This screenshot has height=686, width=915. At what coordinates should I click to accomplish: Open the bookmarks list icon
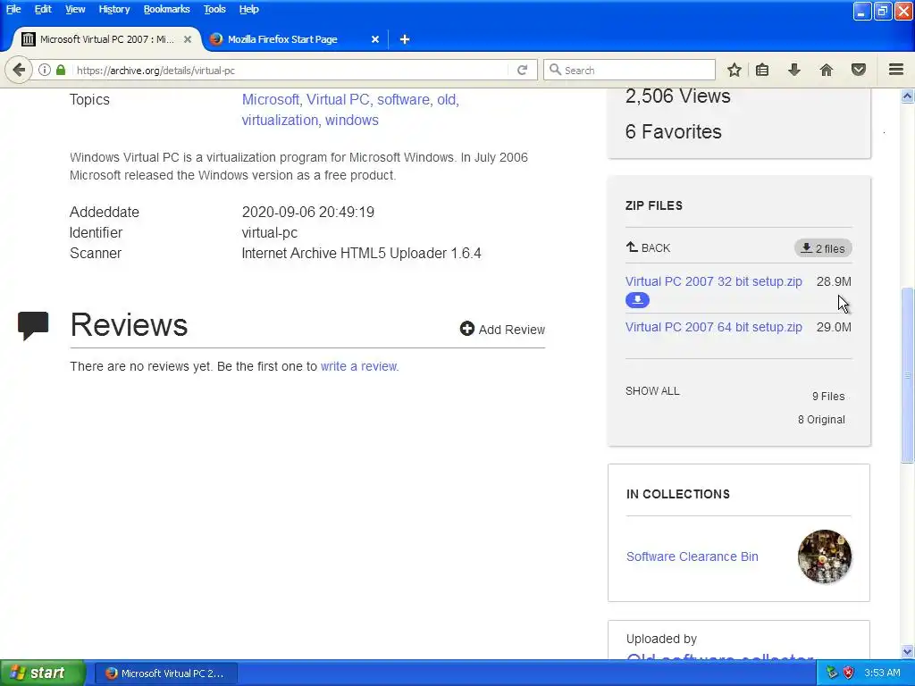tap(762, 70)
